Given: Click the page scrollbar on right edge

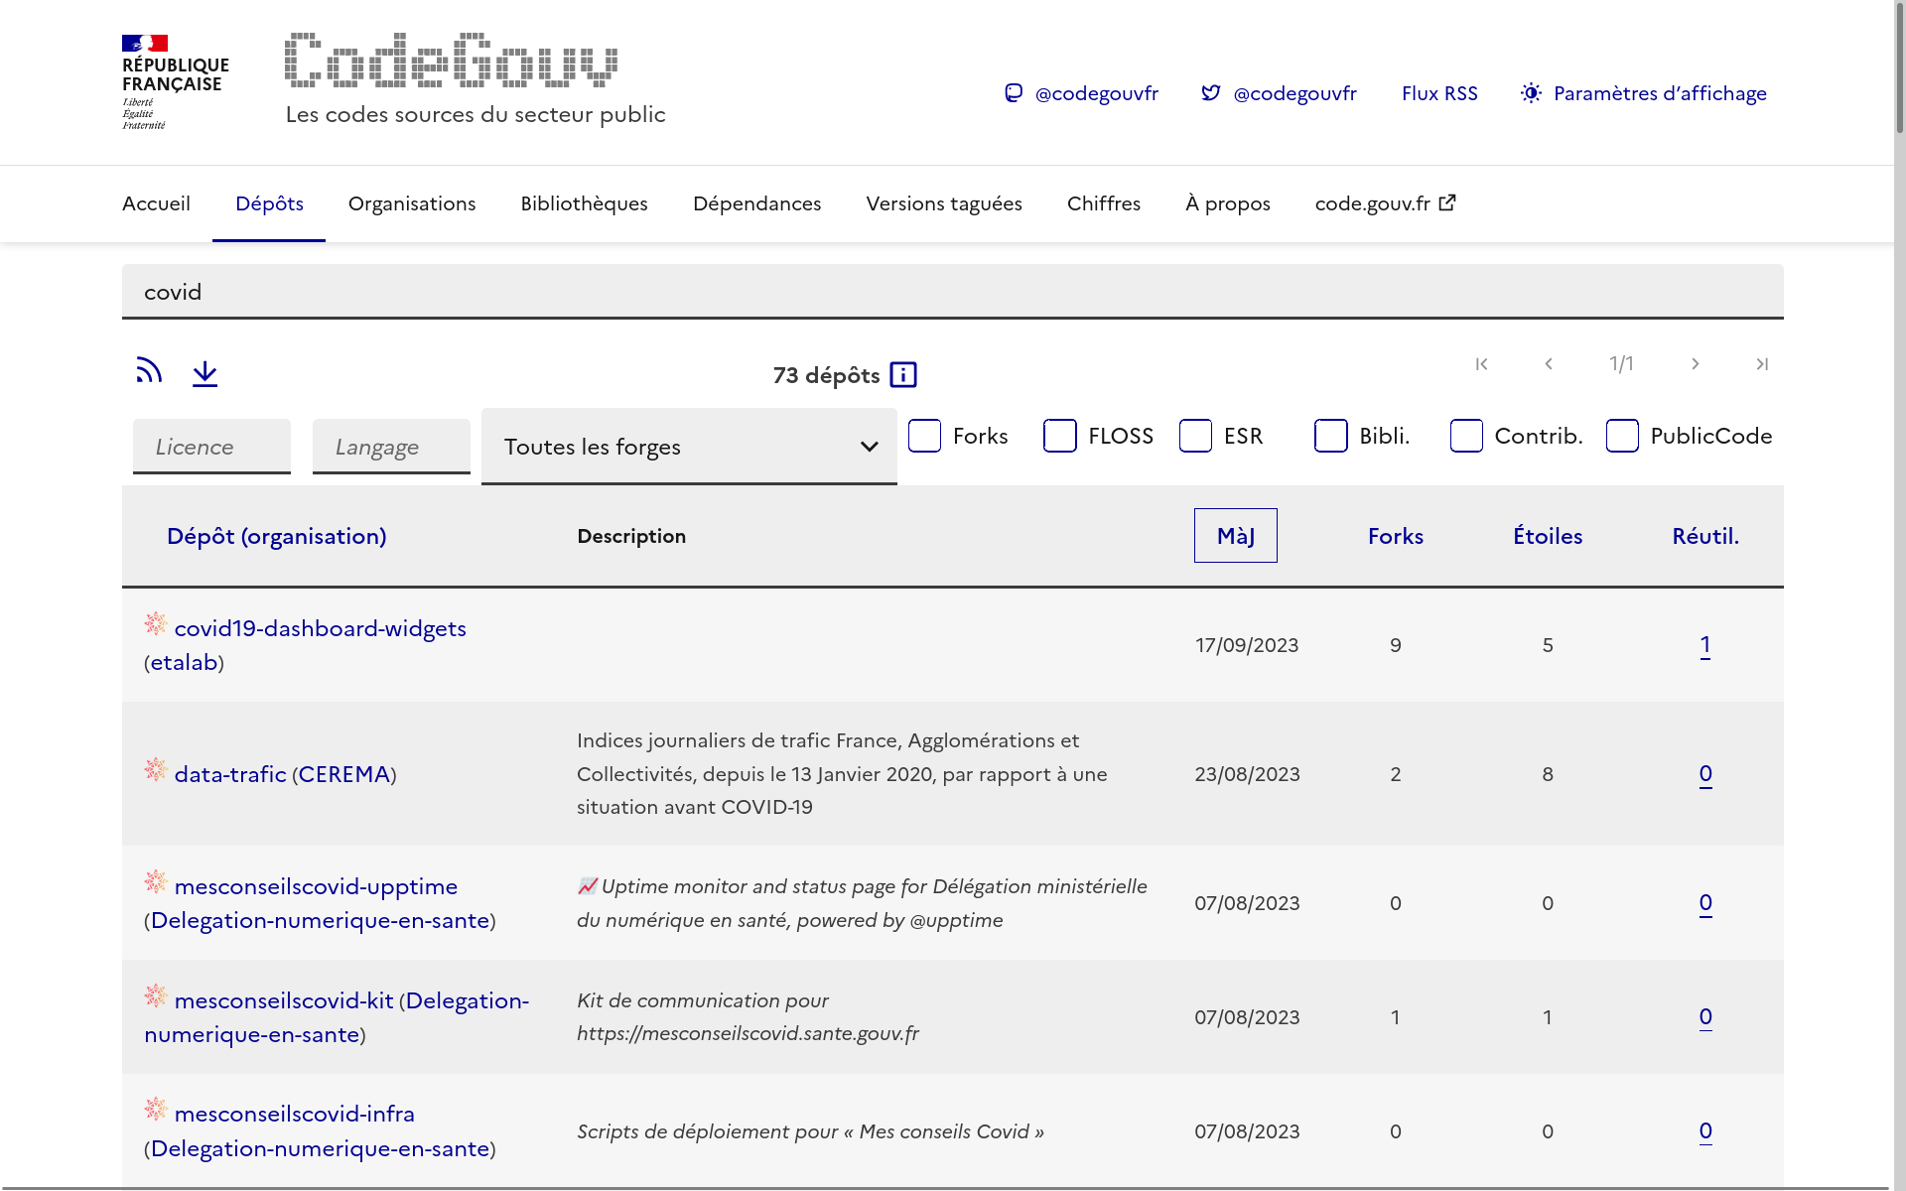Looking at the screenshot, I should tap(1899, 69).
